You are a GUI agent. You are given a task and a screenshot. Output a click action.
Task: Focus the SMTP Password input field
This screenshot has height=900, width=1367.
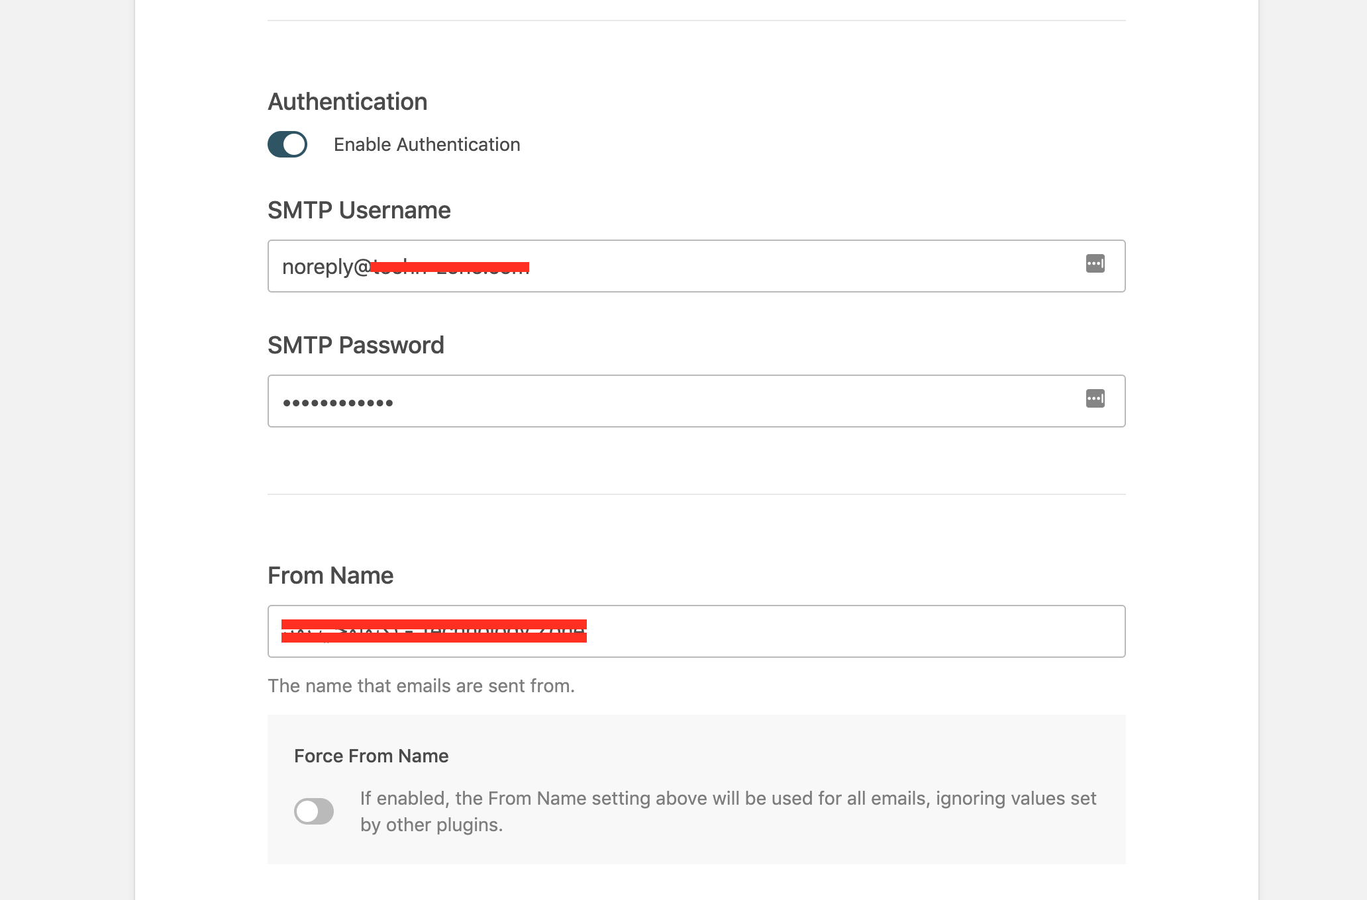(697, 401)
